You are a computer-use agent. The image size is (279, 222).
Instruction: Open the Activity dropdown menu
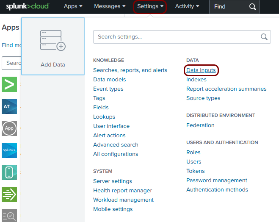pos(187,6)
